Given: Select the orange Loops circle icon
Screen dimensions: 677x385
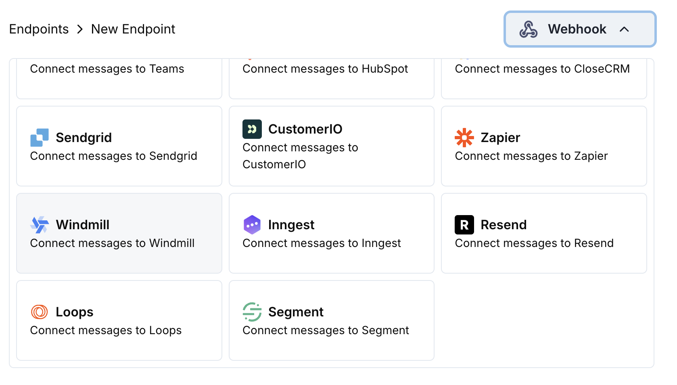Looking at the screenshot, I should click(39, 312).
